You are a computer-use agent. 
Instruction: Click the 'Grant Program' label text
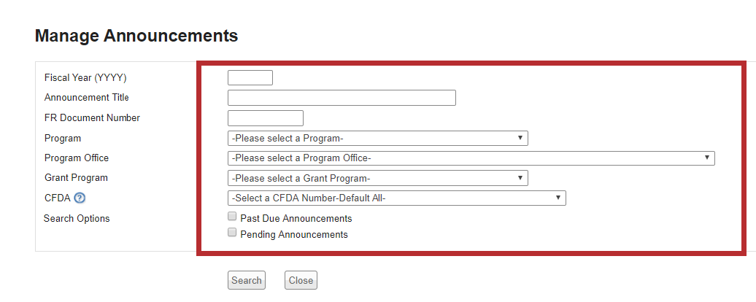pyautogui.click(x=76, y=178)
